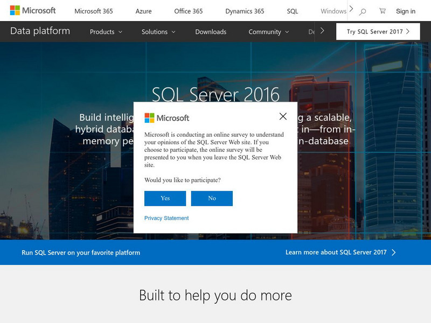The image size is (431, 323).
Task: Open Learn more about SQL Server 2017
Action: coord(340,252)
